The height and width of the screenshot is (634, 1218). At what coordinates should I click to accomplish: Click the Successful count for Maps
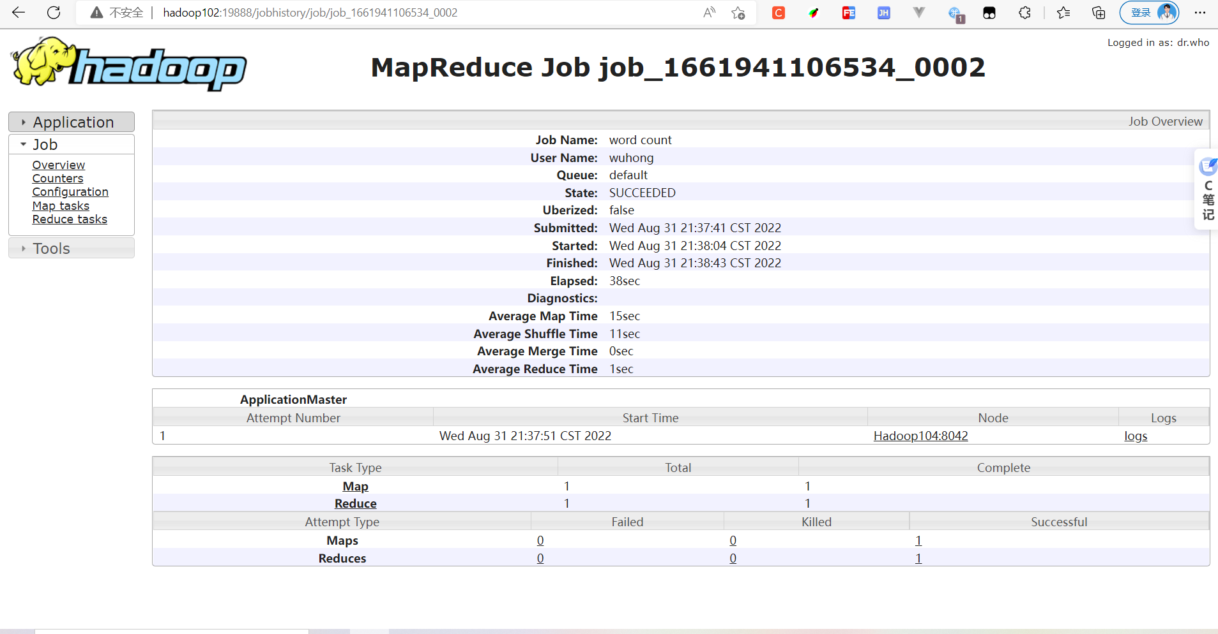coord(918,540)
